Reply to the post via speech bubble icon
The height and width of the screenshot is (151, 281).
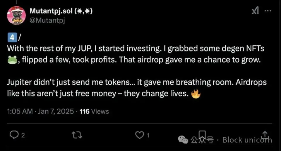[x=14, y=135]
